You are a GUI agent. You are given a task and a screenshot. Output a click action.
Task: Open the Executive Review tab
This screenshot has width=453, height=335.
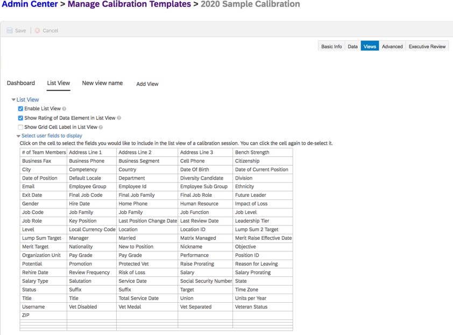tap(427, 47)
